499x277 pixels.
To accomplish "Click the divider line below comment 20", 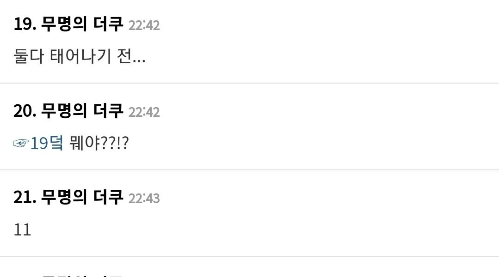I will coord(250,170).
